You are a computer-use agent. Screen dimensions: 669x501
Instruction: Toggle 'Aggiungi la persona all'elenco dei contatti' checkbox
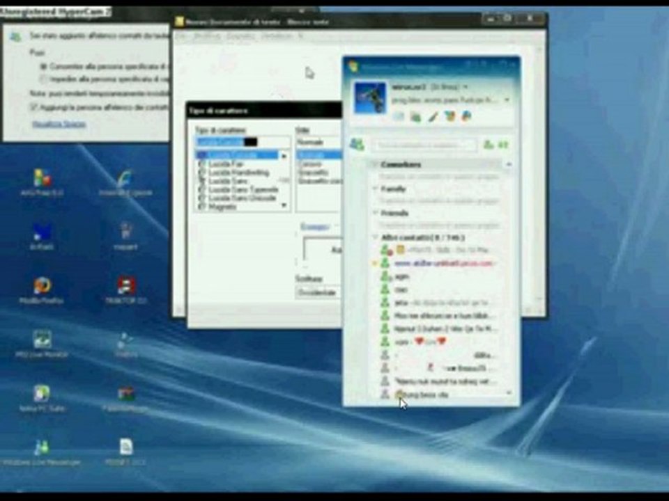coord(33,107)
